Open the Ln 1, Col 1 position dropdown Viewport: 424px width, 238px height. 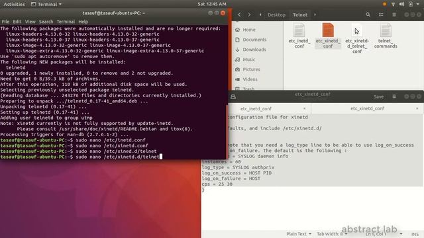coord(383,234)
